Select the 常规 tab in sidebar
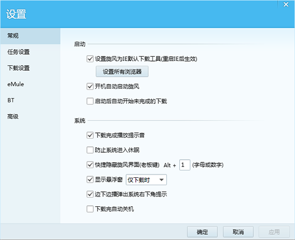Viewport: 295px width, 240px height. tap(30, 36)
